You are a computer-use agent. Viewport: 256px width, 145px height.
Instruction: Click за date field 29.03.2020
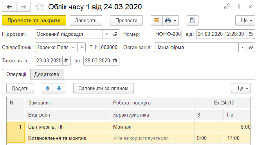(x=97, y=61)
